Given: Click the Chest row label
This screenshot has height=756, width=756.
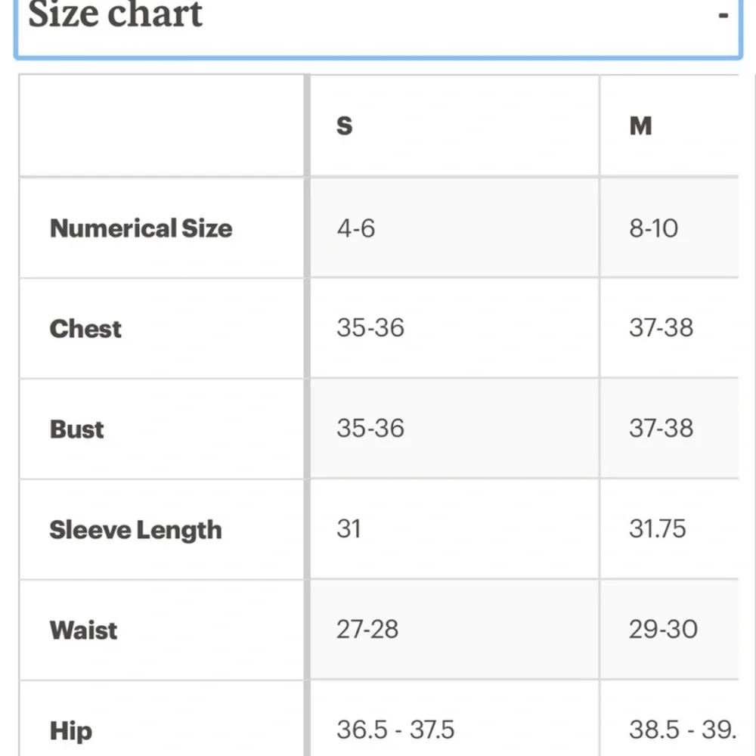Looking at the screenshot, I should tap(85, 329).
